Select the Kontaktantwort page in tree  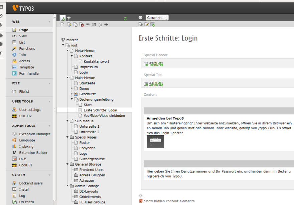coord(96,62)
